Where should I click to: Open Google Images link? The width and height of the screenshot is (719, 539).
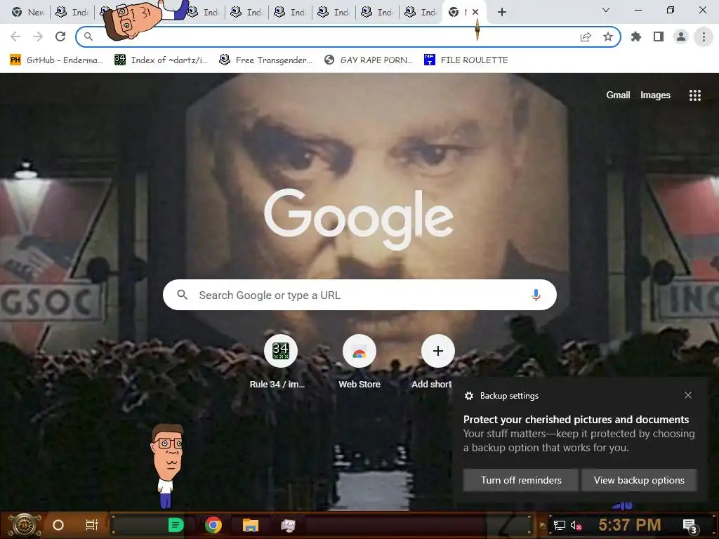click(655, 95)
